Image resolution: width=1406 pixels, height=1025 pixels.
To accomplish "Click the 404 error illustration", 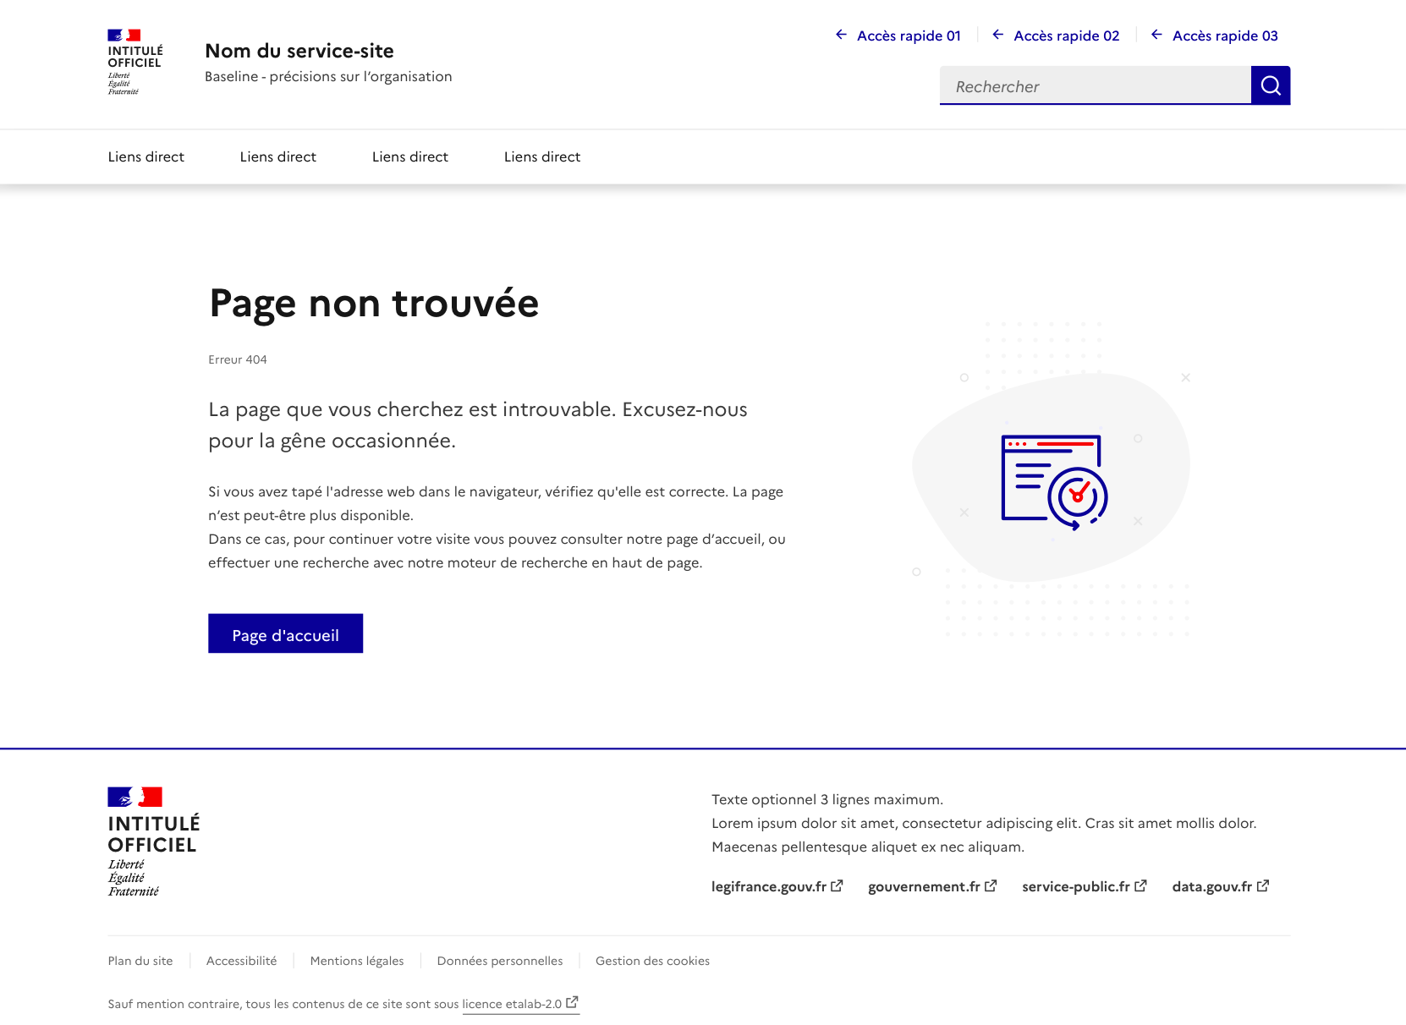I will point(1053,481).
